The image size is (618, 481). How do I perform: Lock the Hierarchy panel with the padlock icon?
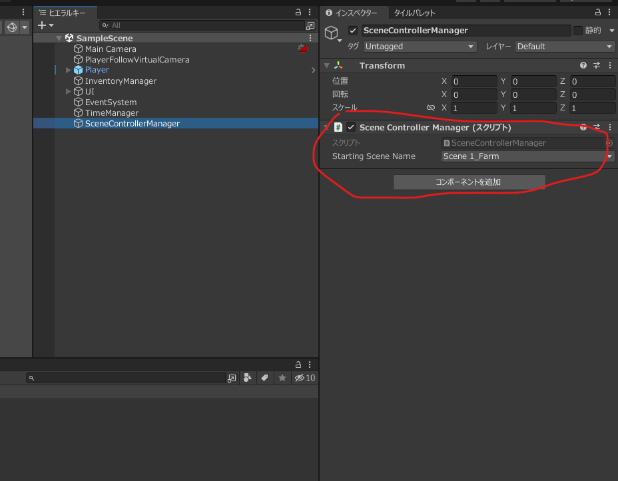(x=298, y=12)
